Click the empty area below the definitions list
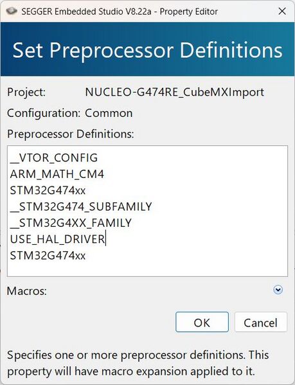The height and width of the screenshot is (385, 295). (x=147, y=269)
